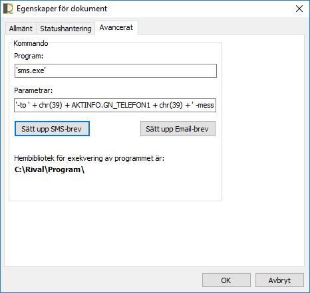
Task: Cancel with the Avbryt button
Action: (x=279, y=280)
